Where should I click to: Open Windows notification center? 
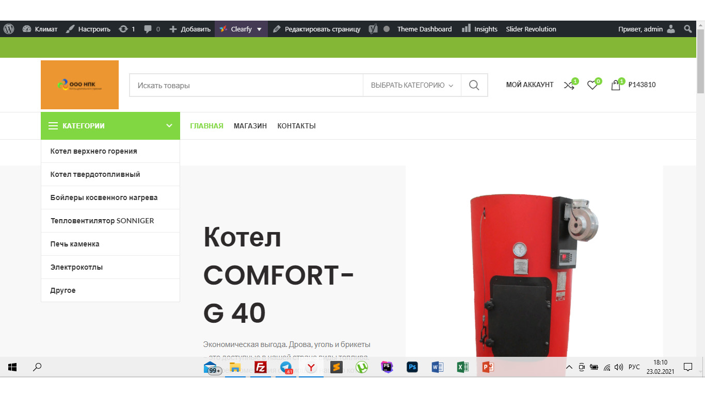click(688, 367)
